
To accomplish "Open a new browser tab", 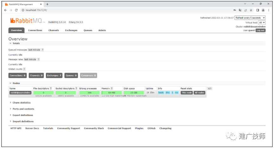I will tap(47, 4).
